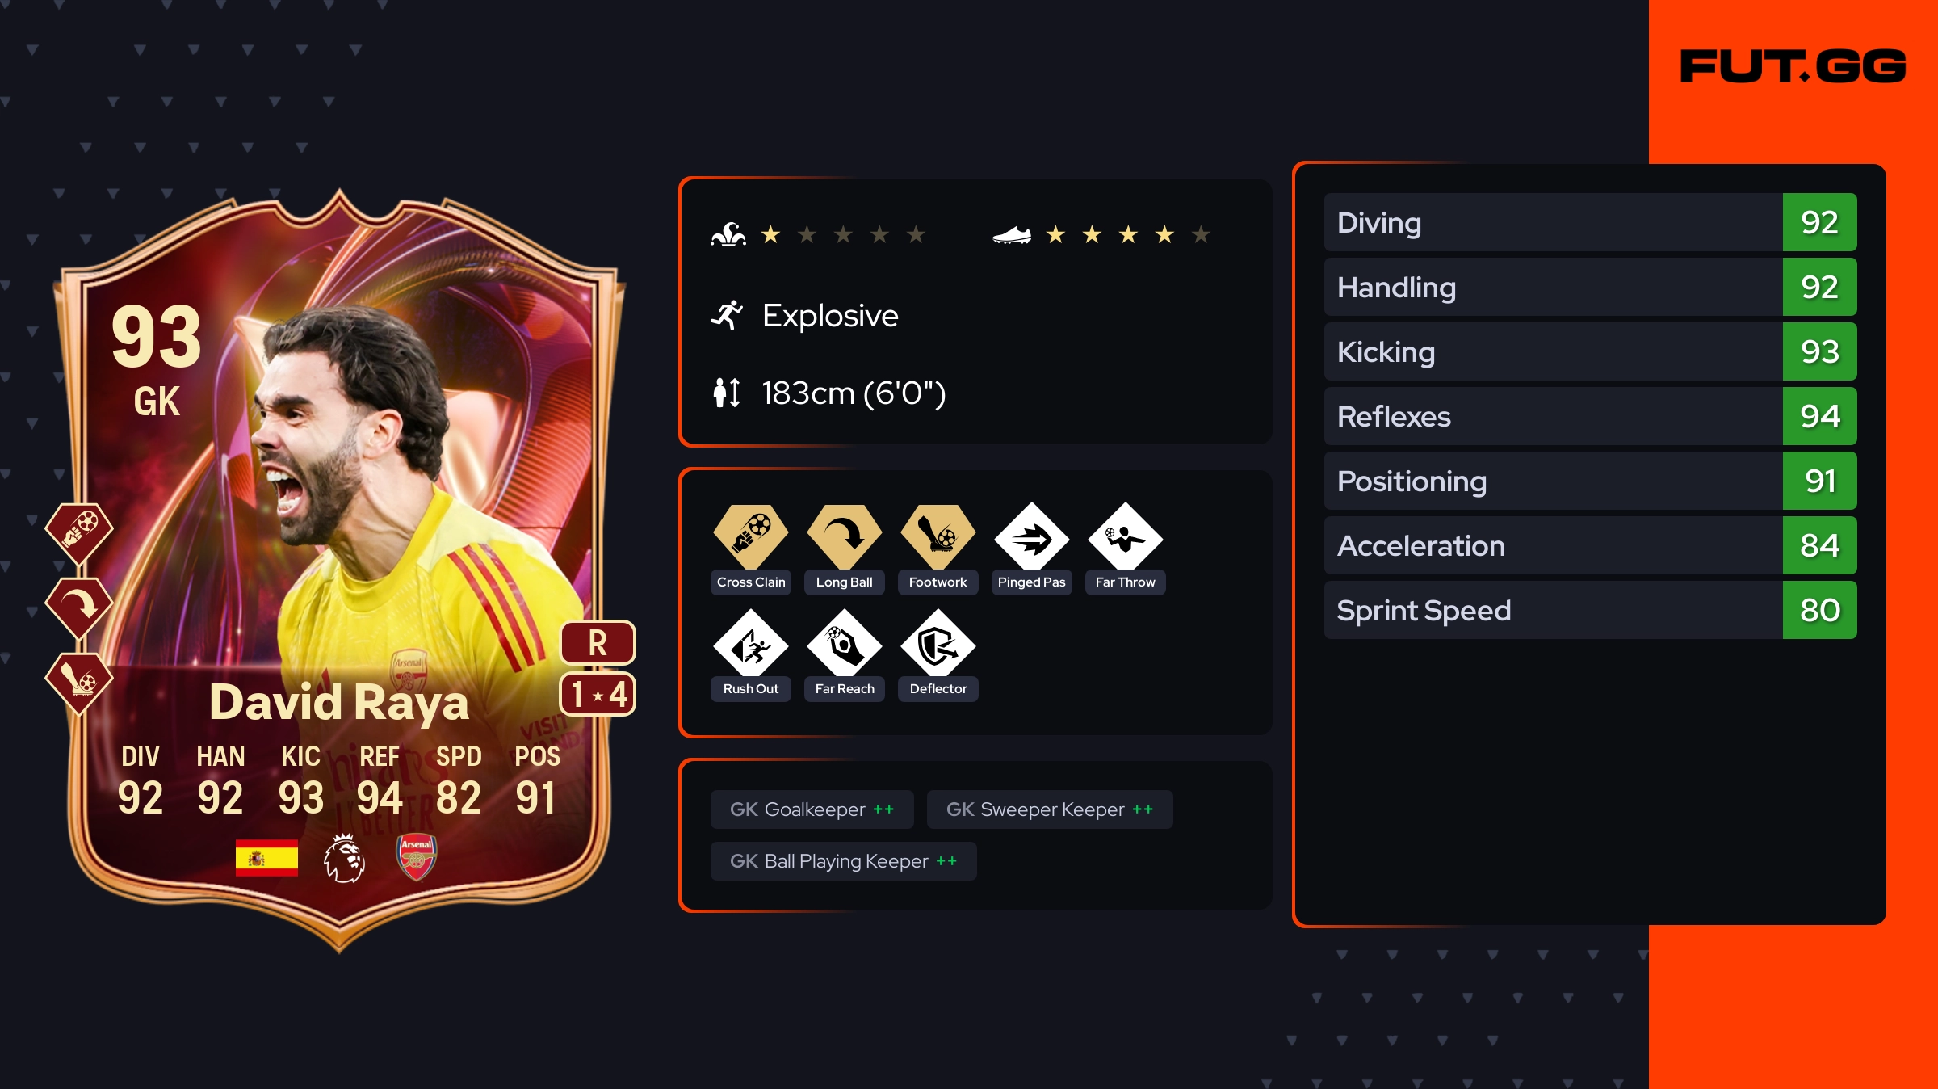Select the Pinged Pass playstyle icon
The image size is (1938, 1089).
tap(1032, 537)
